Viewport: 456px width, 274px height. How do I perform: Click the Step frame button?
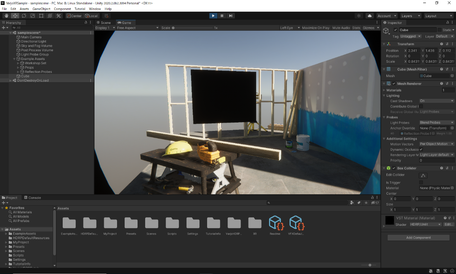pyautogui.click(x=231, y=16)
